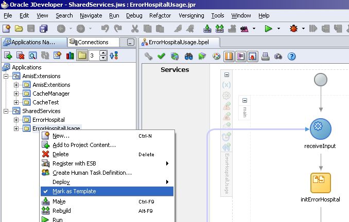Click the red Debug bug icon
Screen dimensions: 349x222
tap(294, 29)
